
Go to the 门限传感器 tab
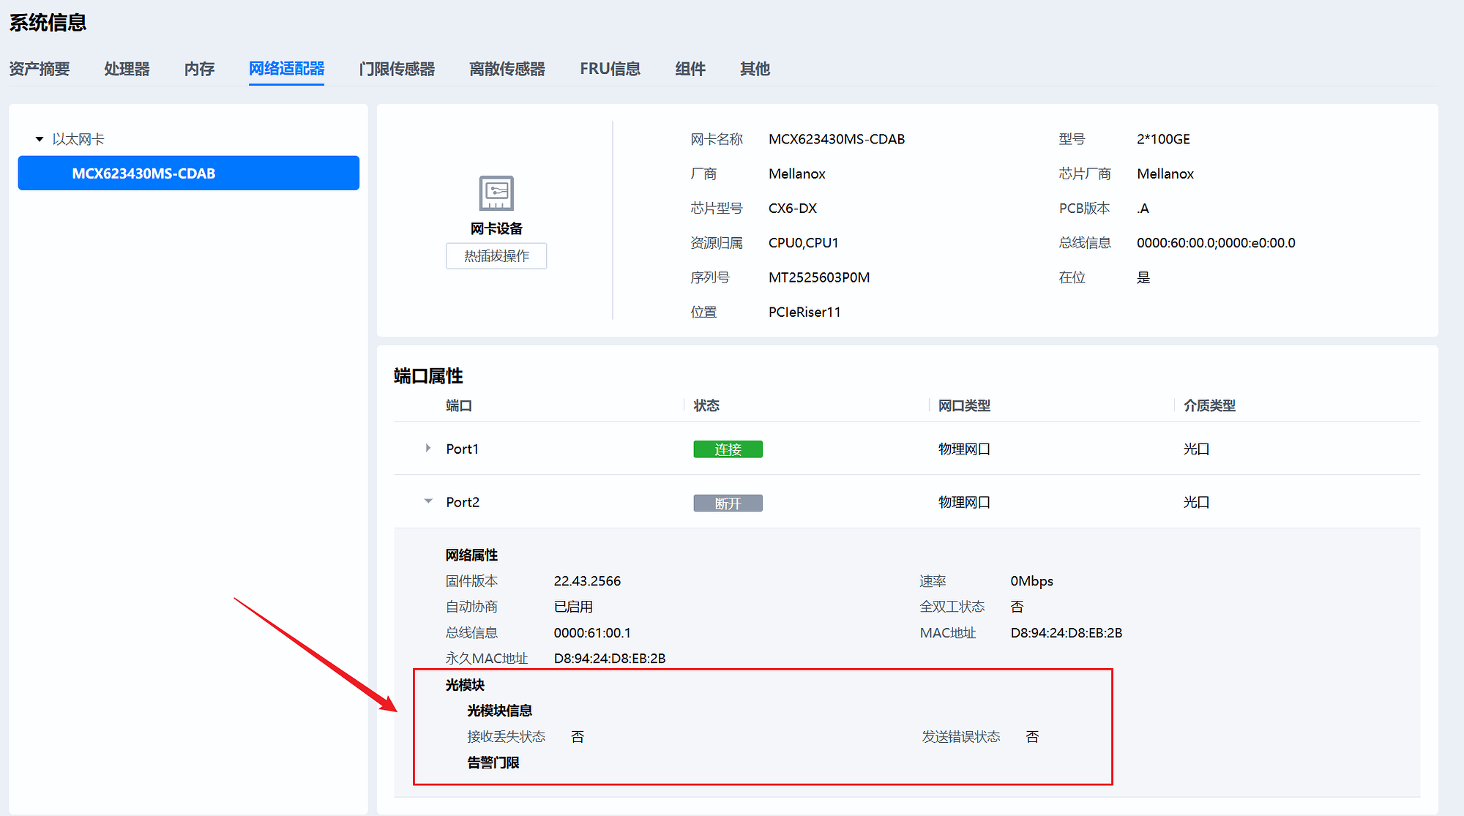tap(397, 69)
